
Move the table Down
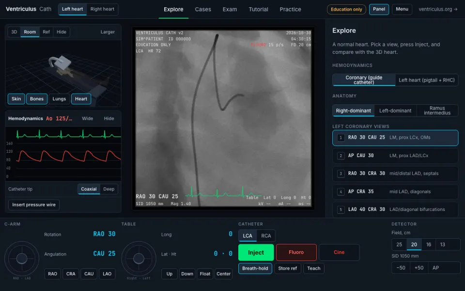pyautogui.click(x=187, y=274)
